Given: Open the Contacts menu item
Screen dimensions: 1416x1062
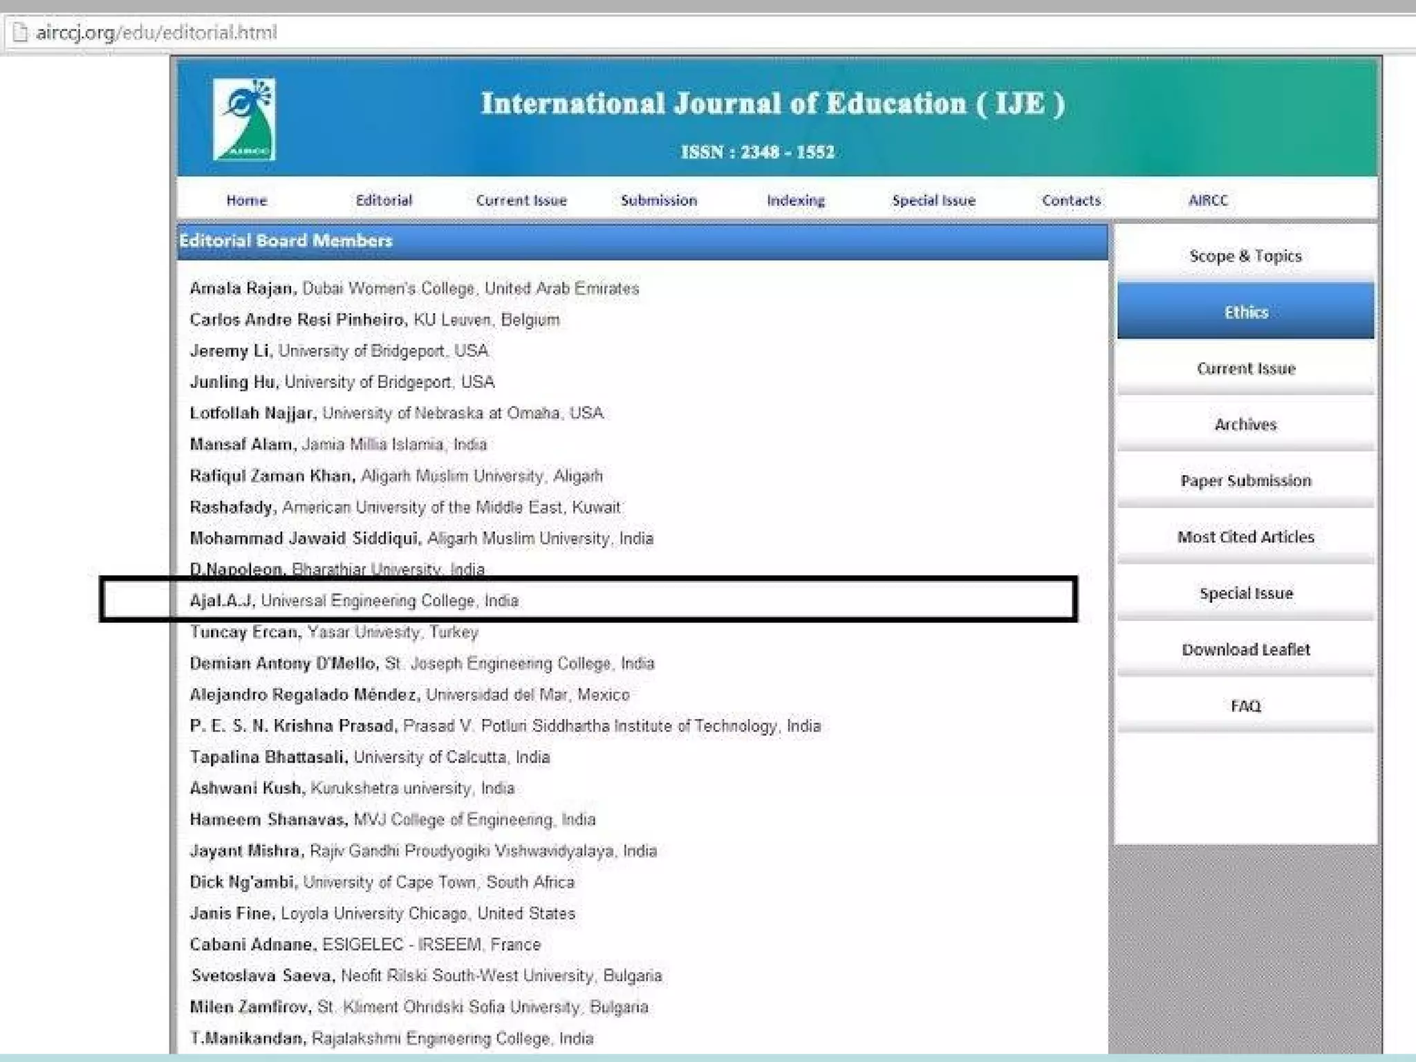Looking at the screenshot, I should [x=1071, y=201].
